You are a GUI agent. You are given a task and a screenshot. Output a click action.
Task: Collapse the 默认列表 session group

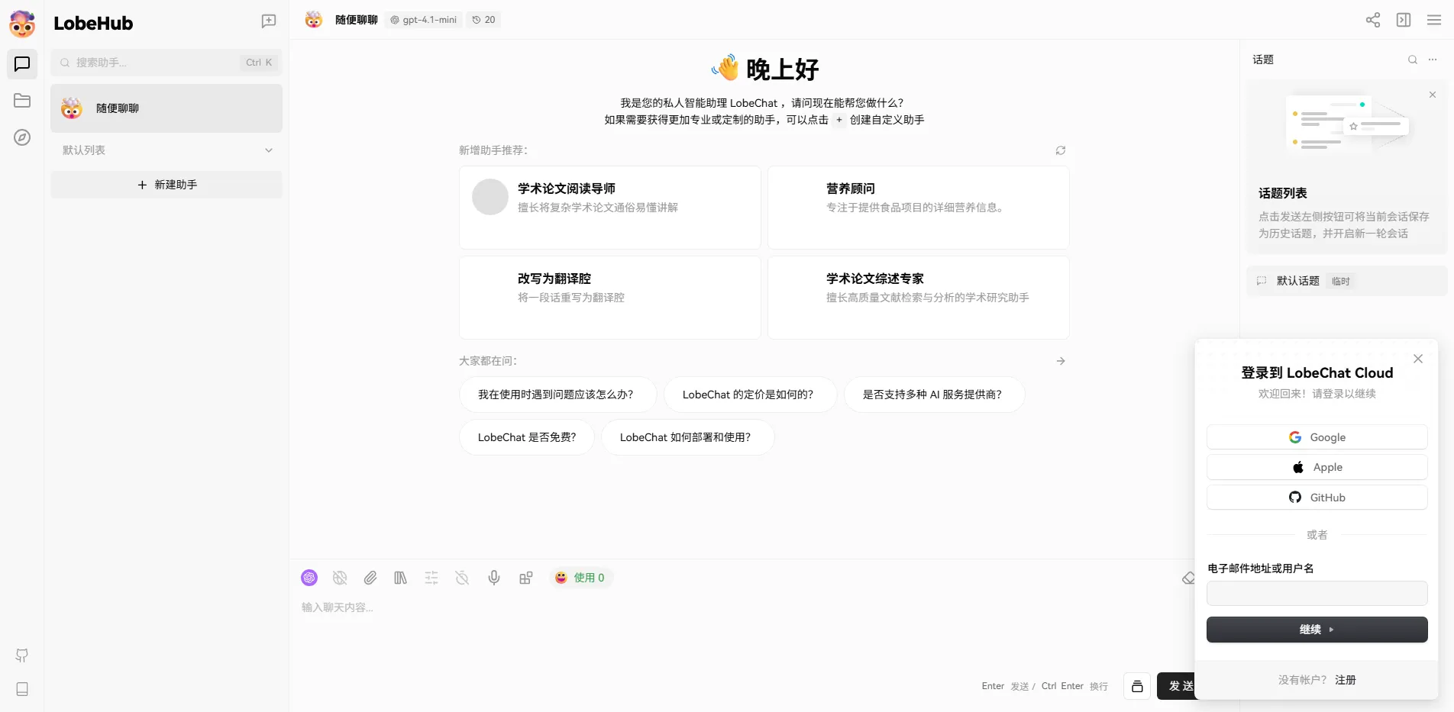click(268, 150)
